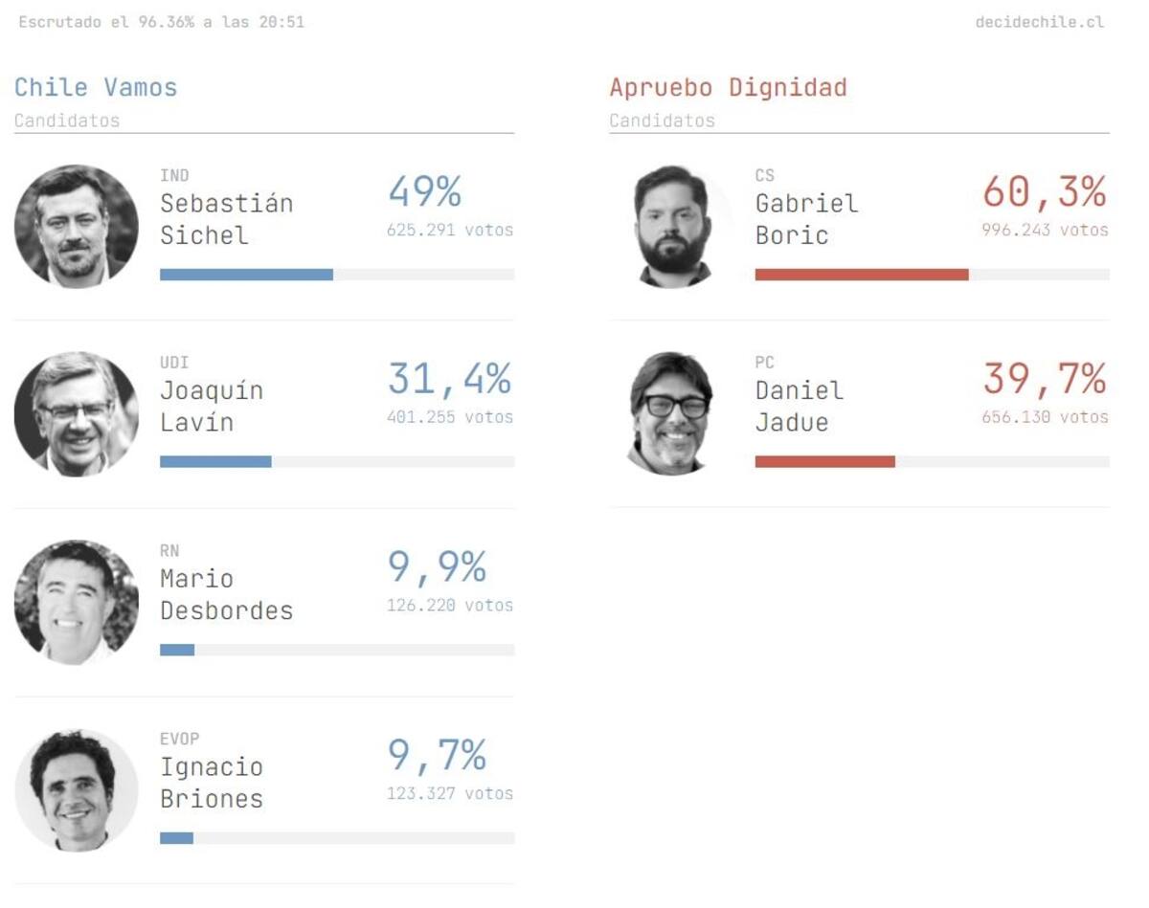This screenshot has width=1149, height=908.
Task: Click the Chile Vamos heading
Action: tap(96, 88)
